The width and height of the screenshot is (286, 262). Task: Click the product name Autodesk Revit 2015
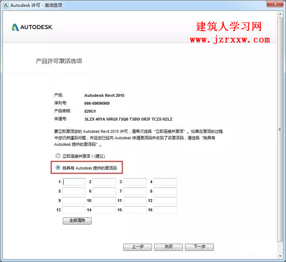click(104, 95)
